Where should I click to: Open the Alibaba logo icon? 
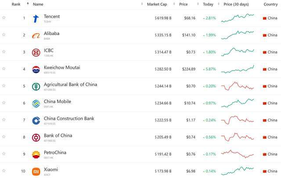point(36,36)
